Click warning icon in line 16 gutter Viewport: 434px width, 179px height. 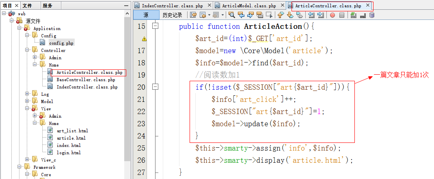[144, 39]
